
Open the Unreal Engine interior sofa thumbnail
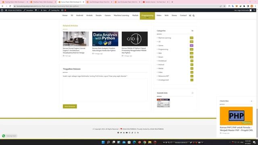[x=76, y=39]
